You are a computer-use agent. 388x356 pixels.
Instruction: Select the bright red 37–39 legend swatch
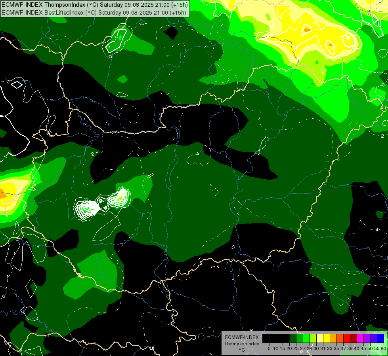click(x=347, y=338)
